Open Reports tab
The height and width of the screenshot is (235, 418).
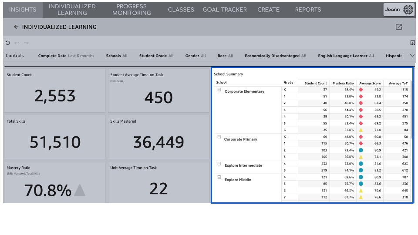pos(308,10)
